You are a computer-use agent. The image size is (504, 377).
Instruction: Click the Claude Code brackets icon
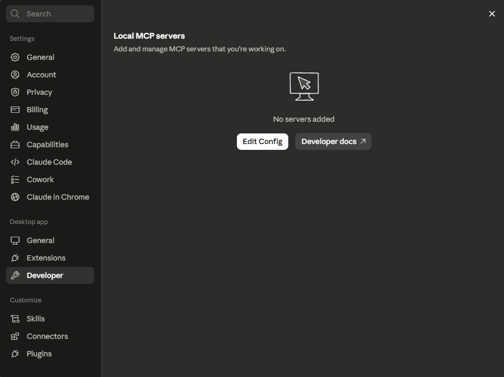tap(15, 162)
